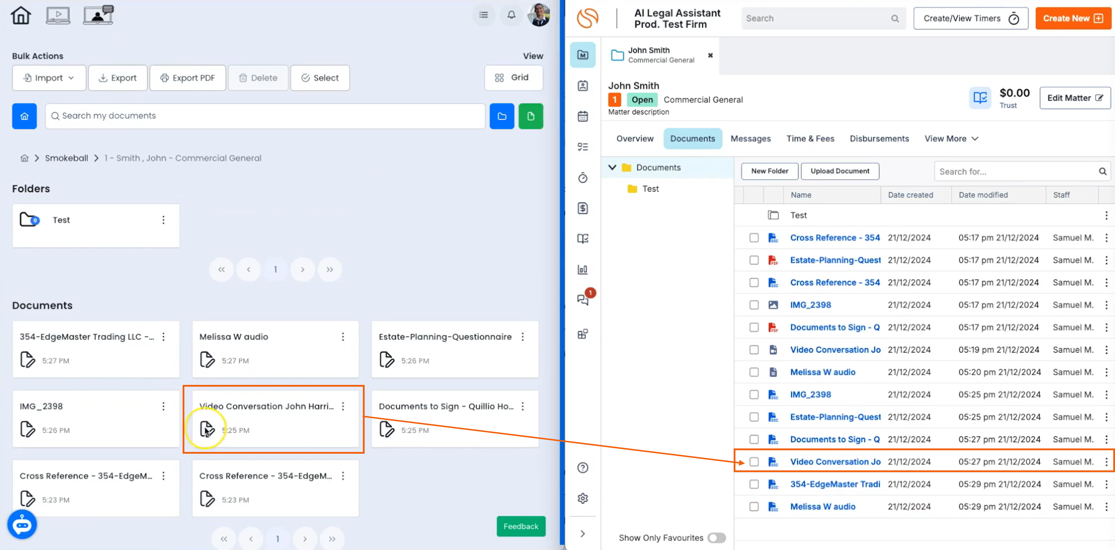Image resolution: width=1115 pixels, height=550 pixels.
Task: Open the video tutorial laptop icon
Action: point(58,16)
